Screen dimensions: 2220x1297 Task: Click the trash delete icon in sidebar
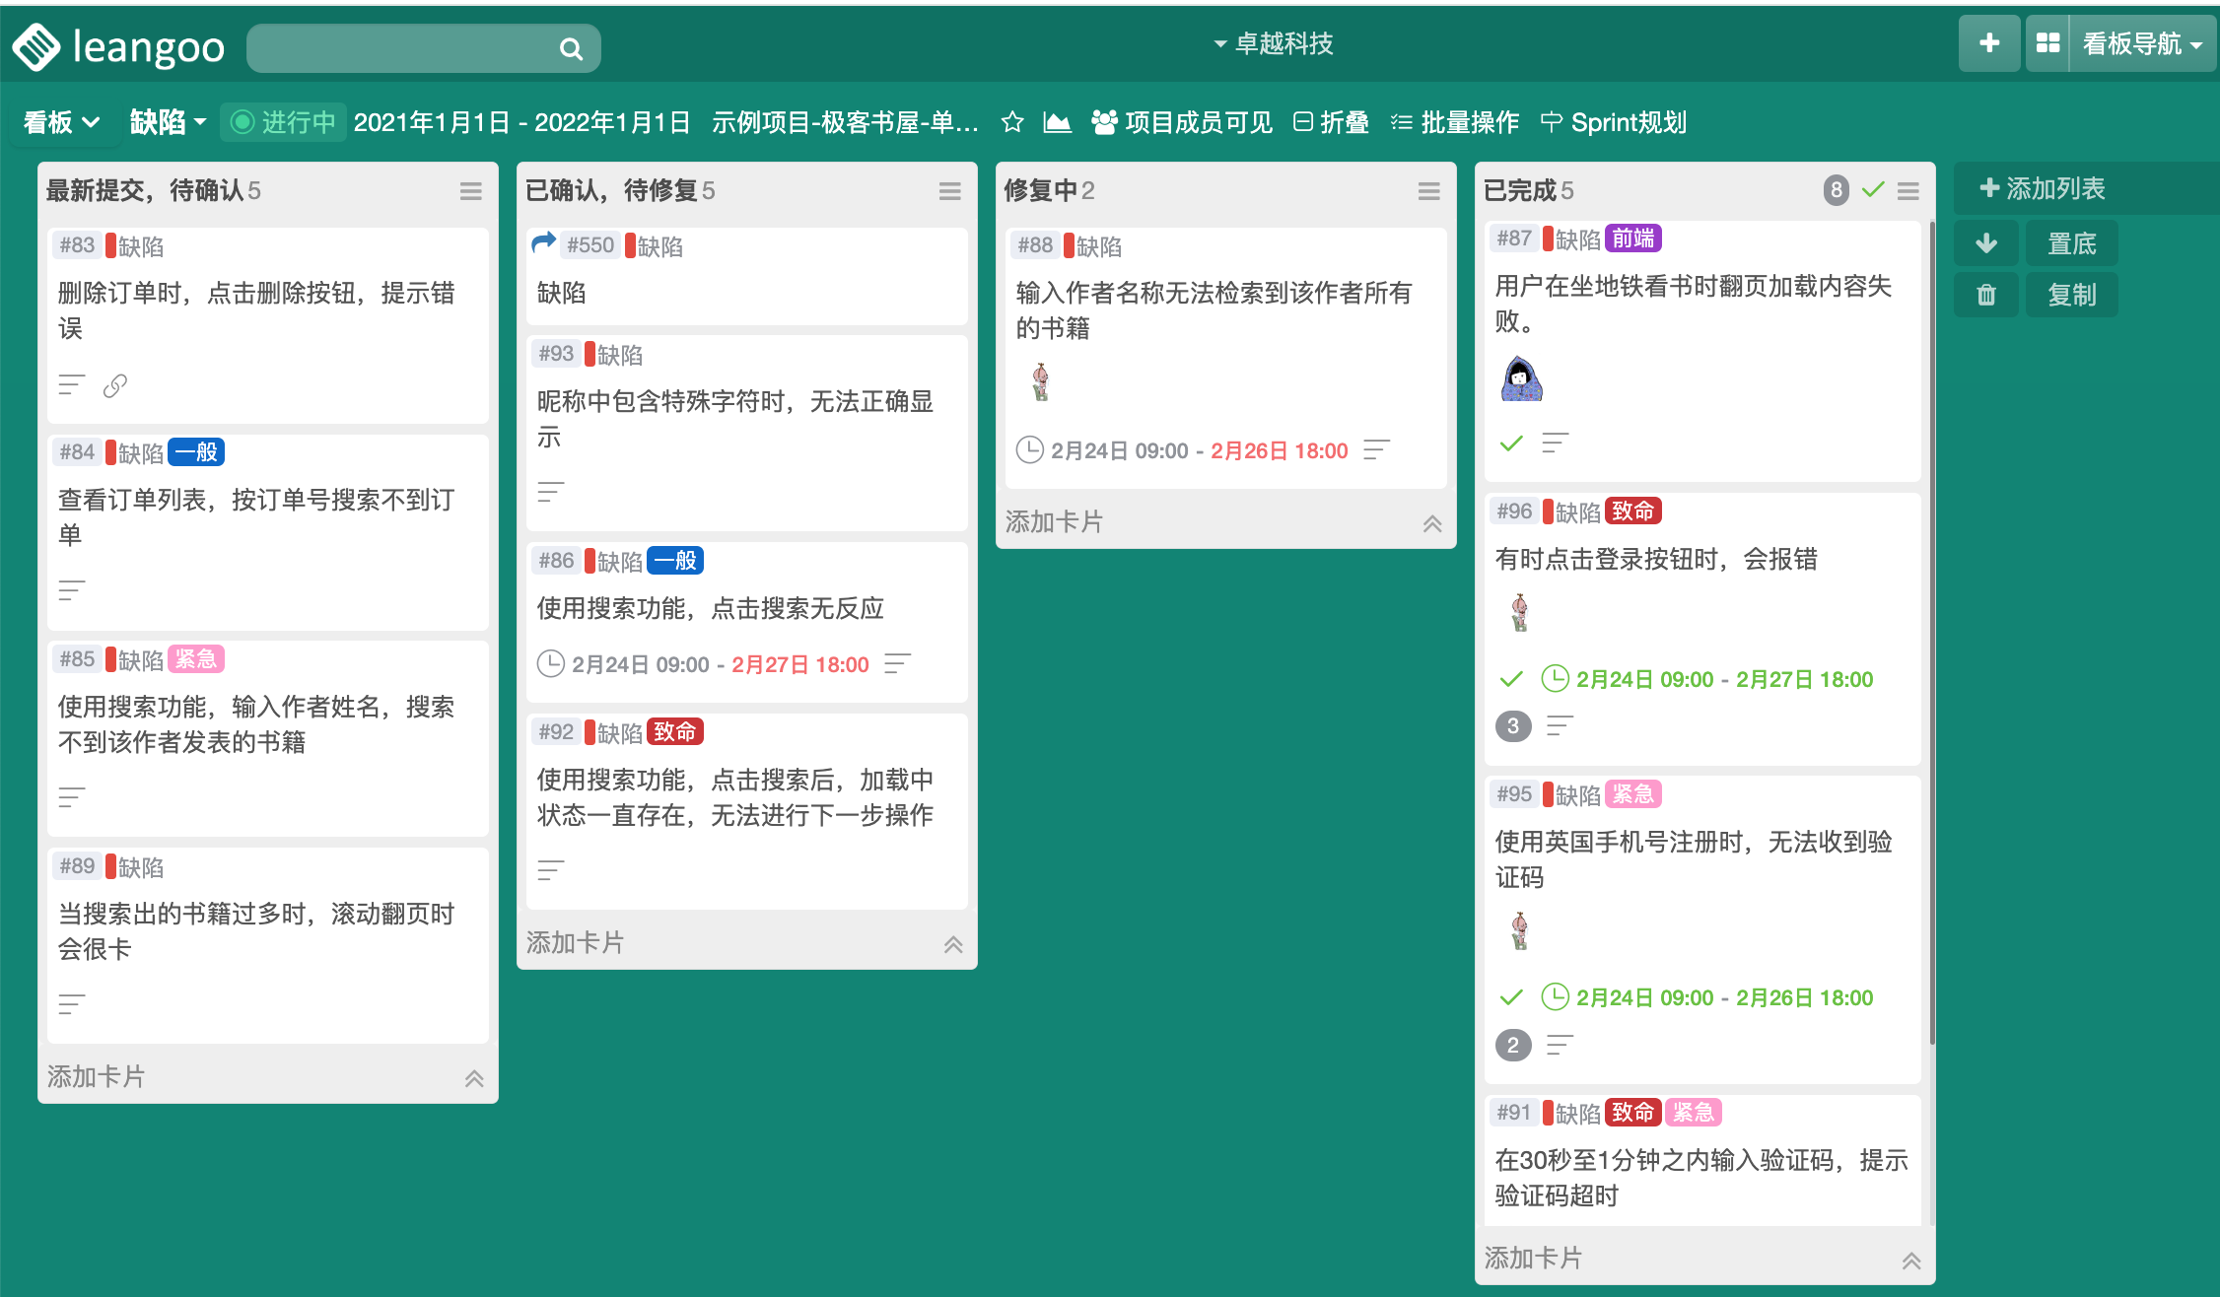(1986, 295)
